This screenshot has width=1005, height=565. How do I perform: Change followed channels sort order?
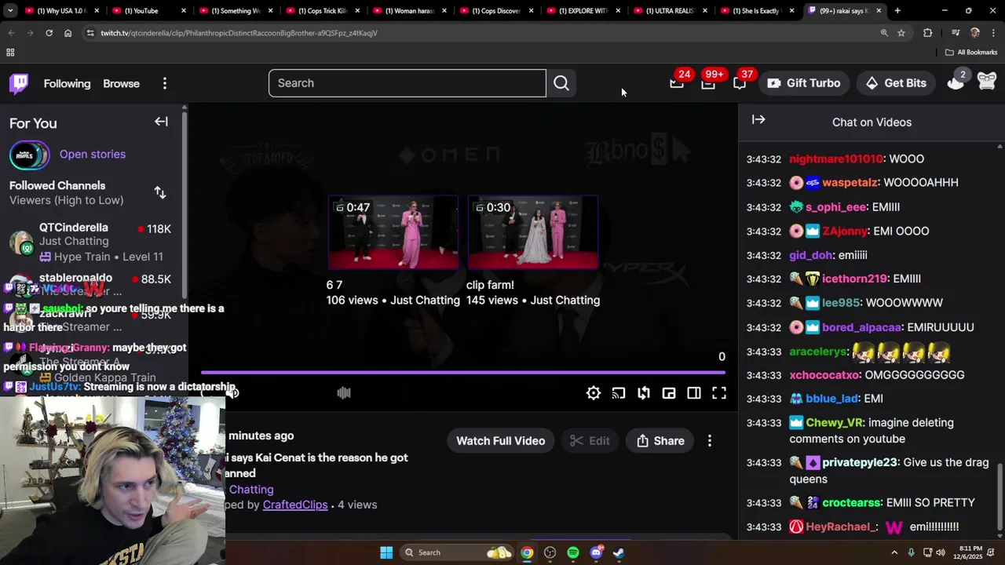tap(160, 192)
